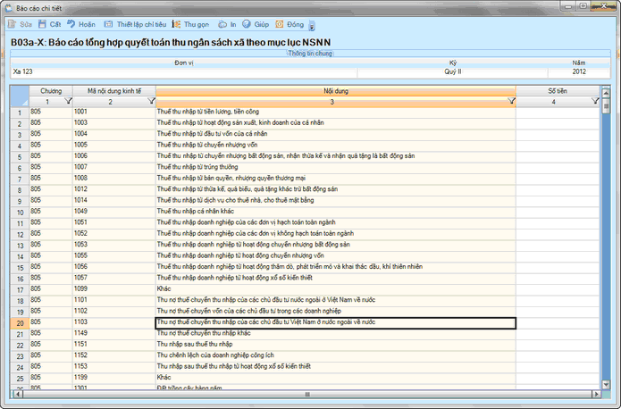Click the horizontal scrollbar right arrow
The width and height of the screenshot is (621, 409).
click(x=596, y=394)
